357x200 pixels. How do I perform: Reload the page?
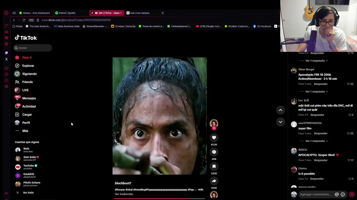click(x=24, y=20)
